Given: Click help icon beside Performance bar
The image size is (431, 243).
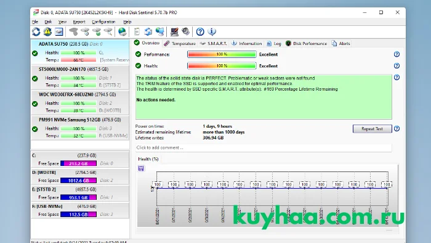Looking at the screenshot, I should pyautogui.click(x=397, y=54).
